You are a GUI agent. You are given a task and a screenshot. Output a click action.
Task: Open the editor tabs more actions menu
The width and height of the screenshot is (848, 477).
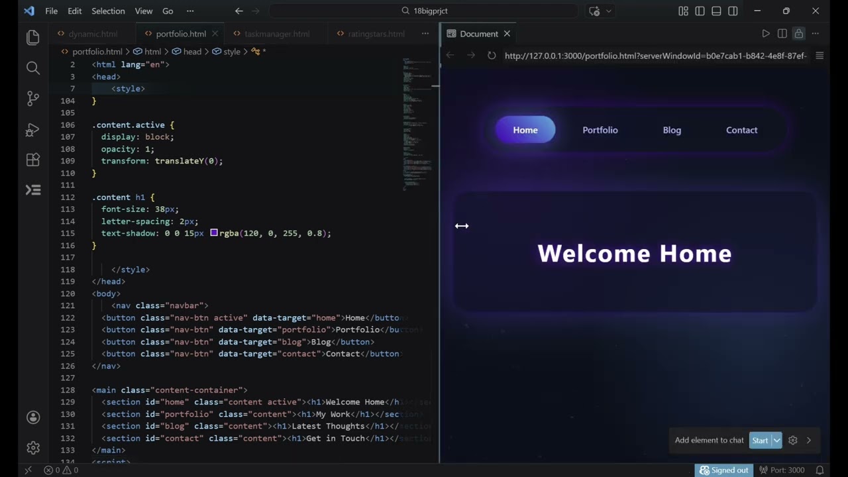425,34
